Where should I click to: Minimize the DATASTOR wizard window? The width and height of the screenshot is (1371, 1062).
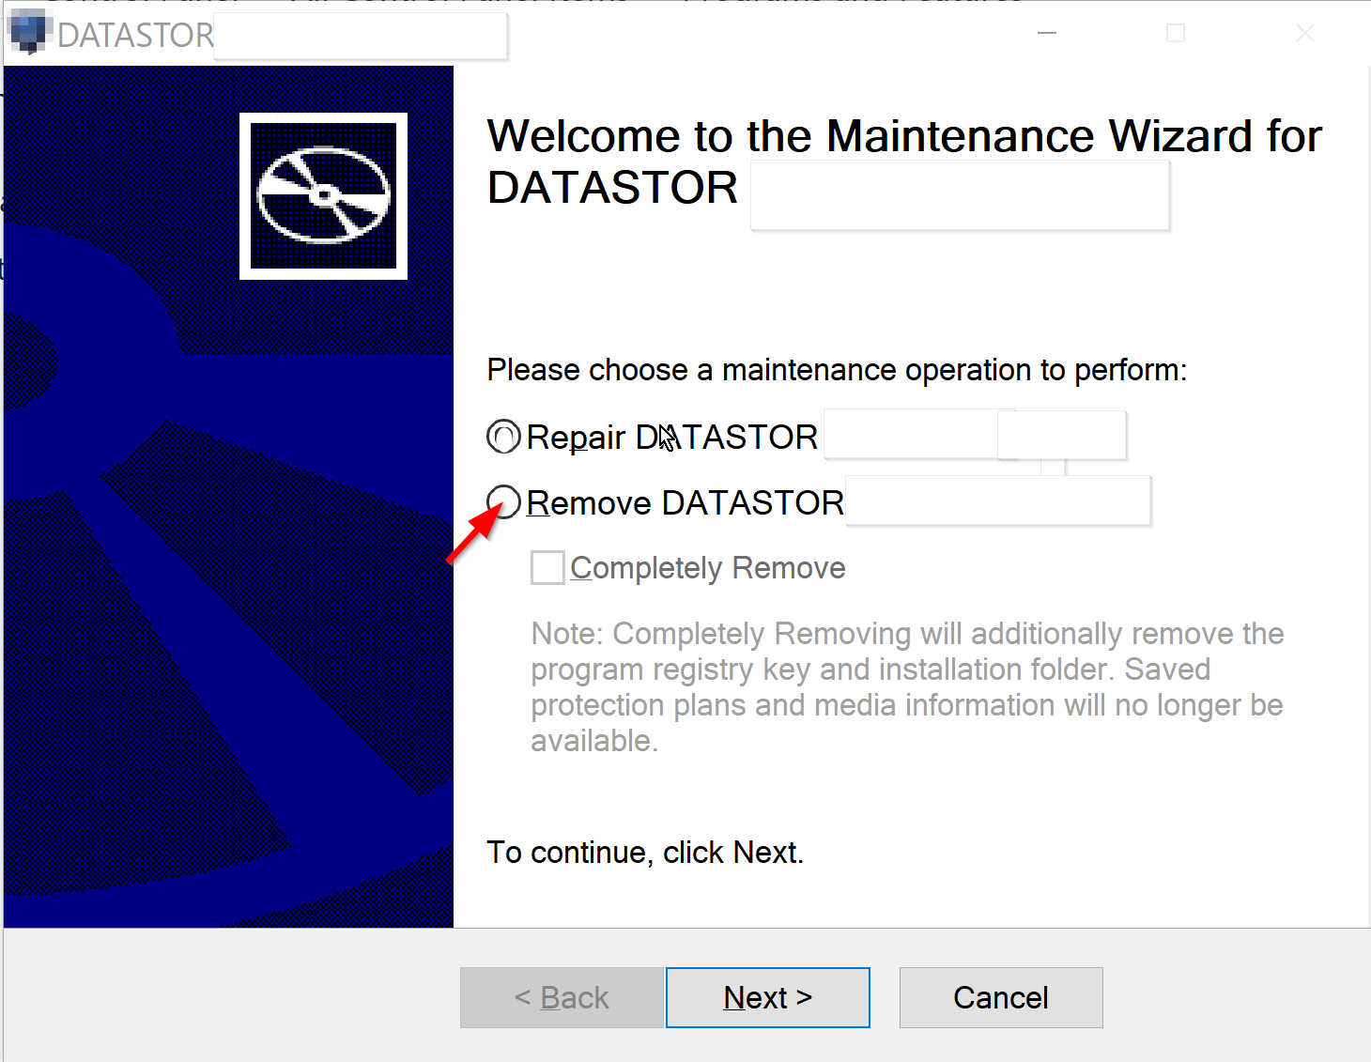pos(1047,33)
